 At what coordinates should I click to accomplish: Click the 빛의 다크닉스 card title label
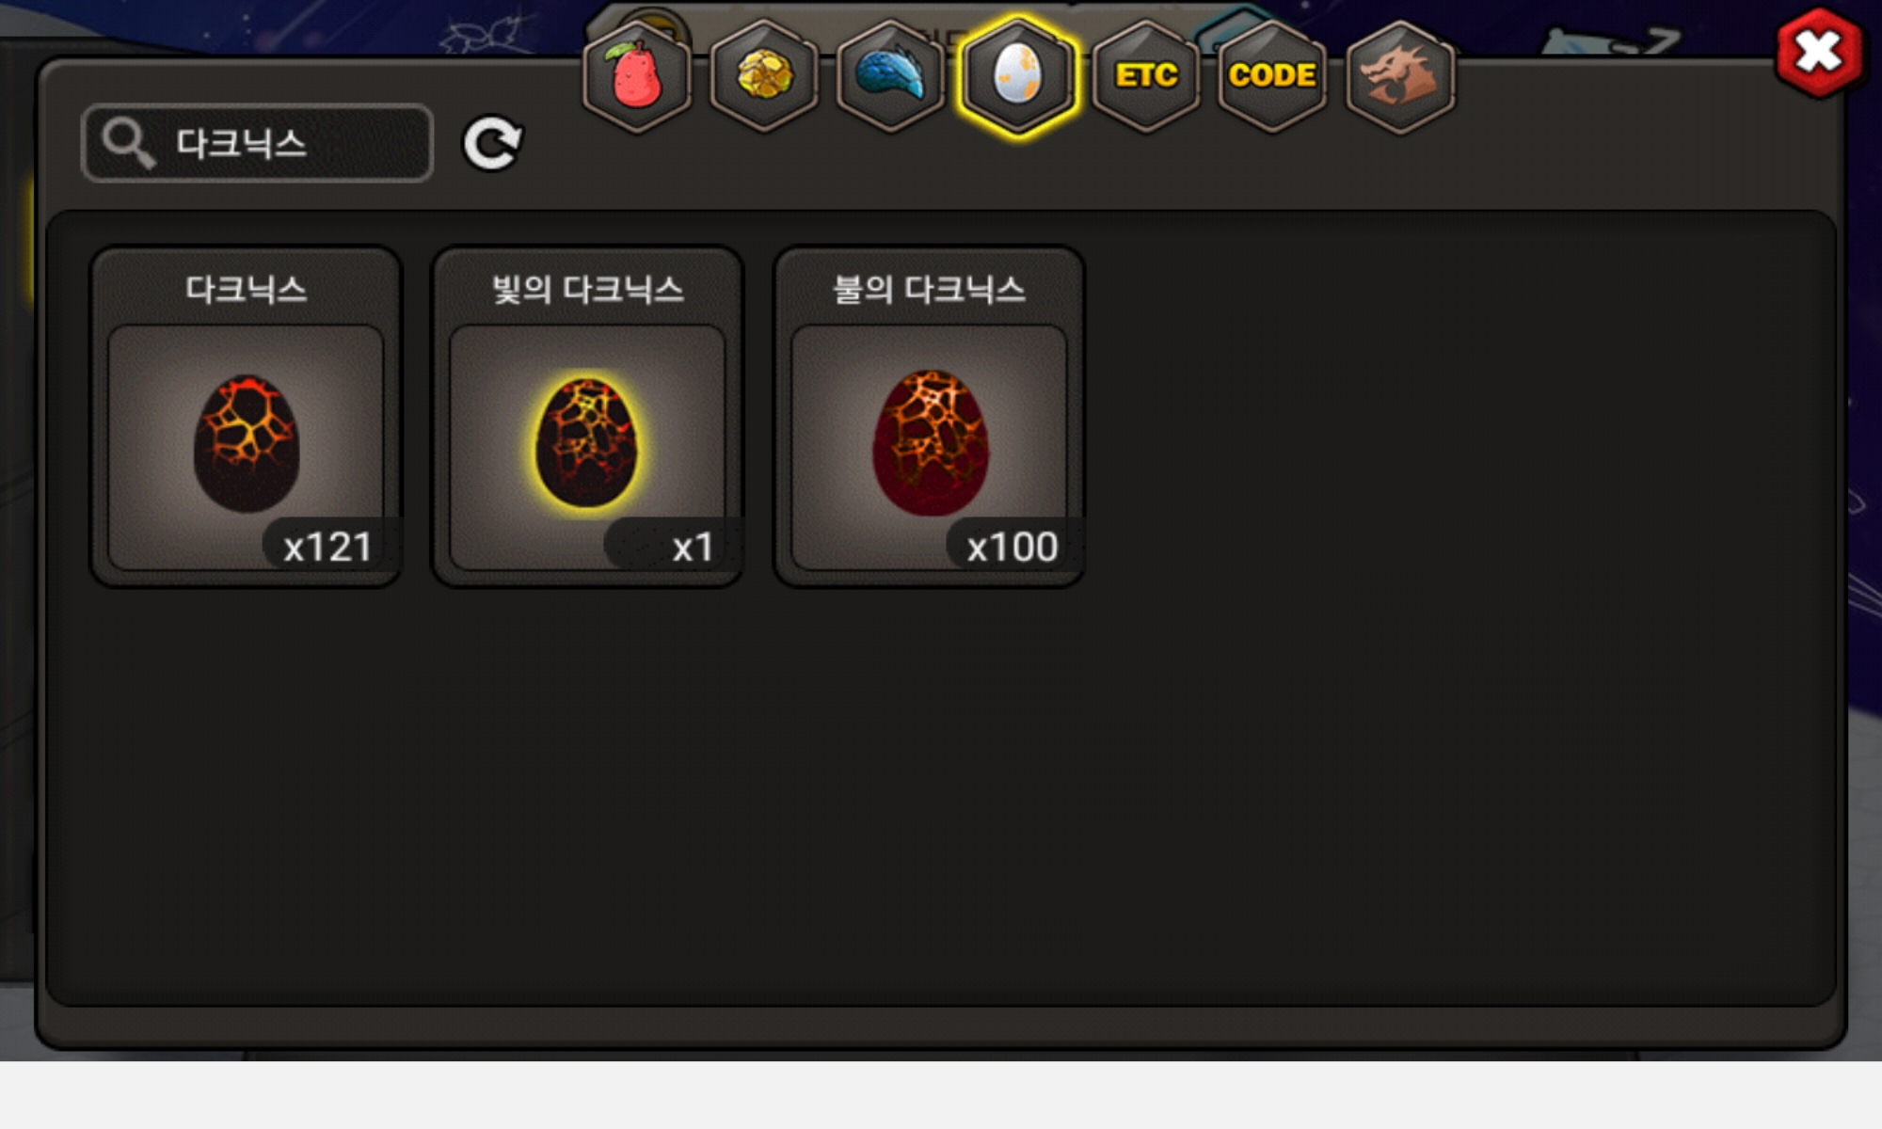point(588,289)
